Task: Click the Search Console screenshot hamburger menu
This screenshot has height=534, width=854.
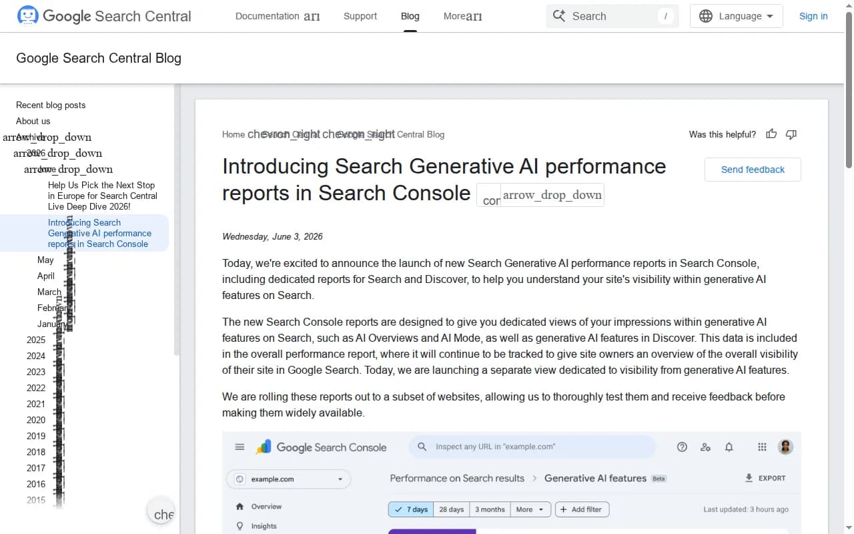Action: [x=240, y=447]
